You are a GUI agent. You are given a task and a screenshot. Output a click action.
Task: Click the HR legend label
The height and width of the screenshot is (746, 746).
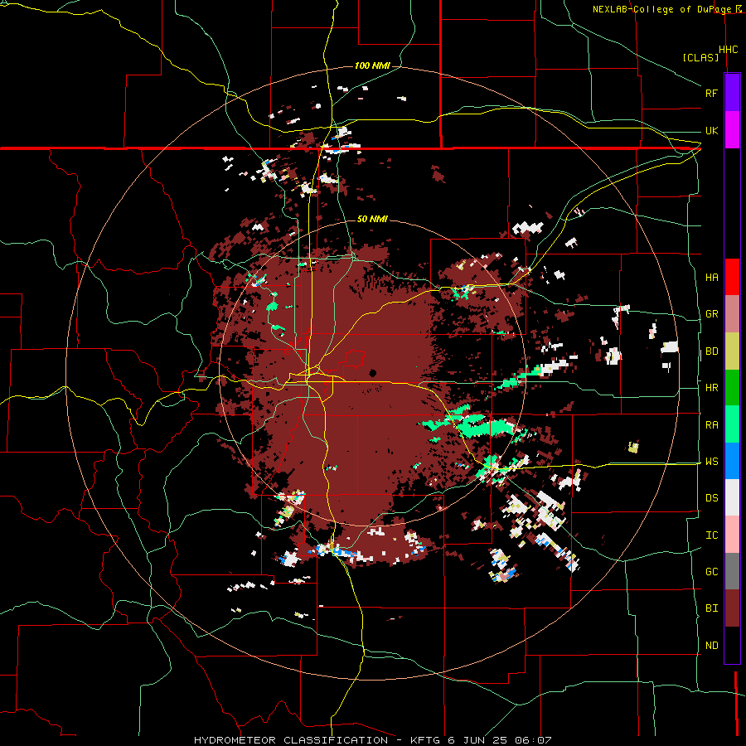(x=711, y=388)
